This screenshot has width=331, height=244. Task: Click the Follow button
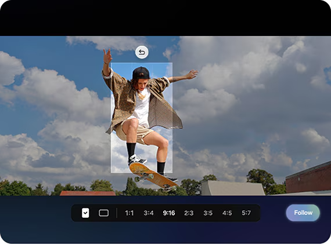pos(303,213)
